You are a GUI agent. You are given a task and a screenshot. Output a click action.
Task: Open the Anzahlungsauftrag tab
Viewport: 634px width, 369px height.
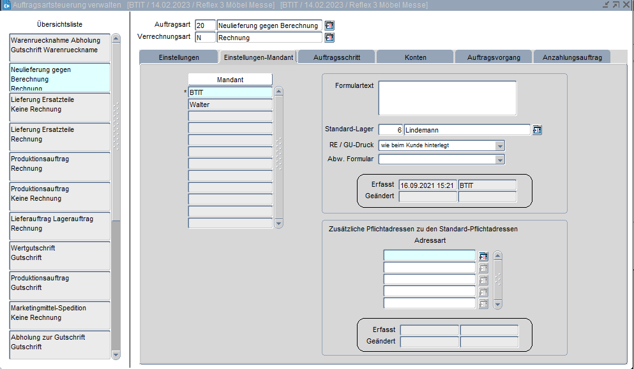click(571, 57)
